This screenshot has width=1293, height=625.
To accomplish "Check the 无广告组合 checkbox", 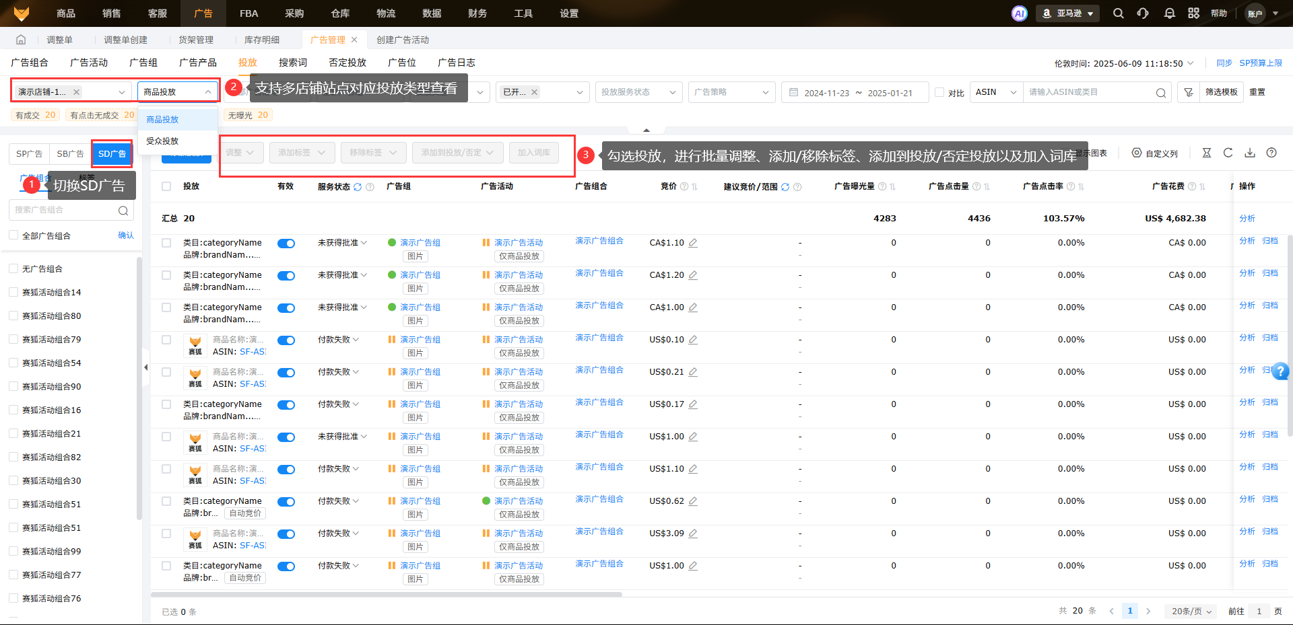I will click(13, 269).
